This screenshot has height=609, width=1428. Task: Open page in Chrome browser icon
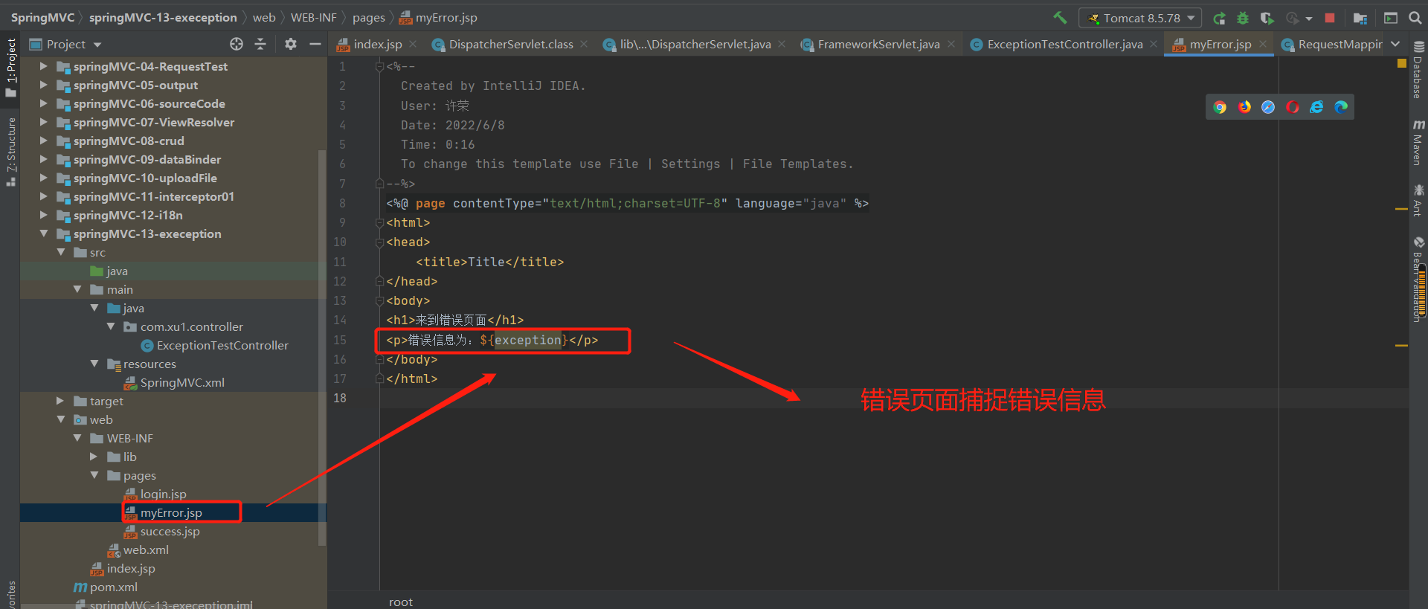point(1220,107)
